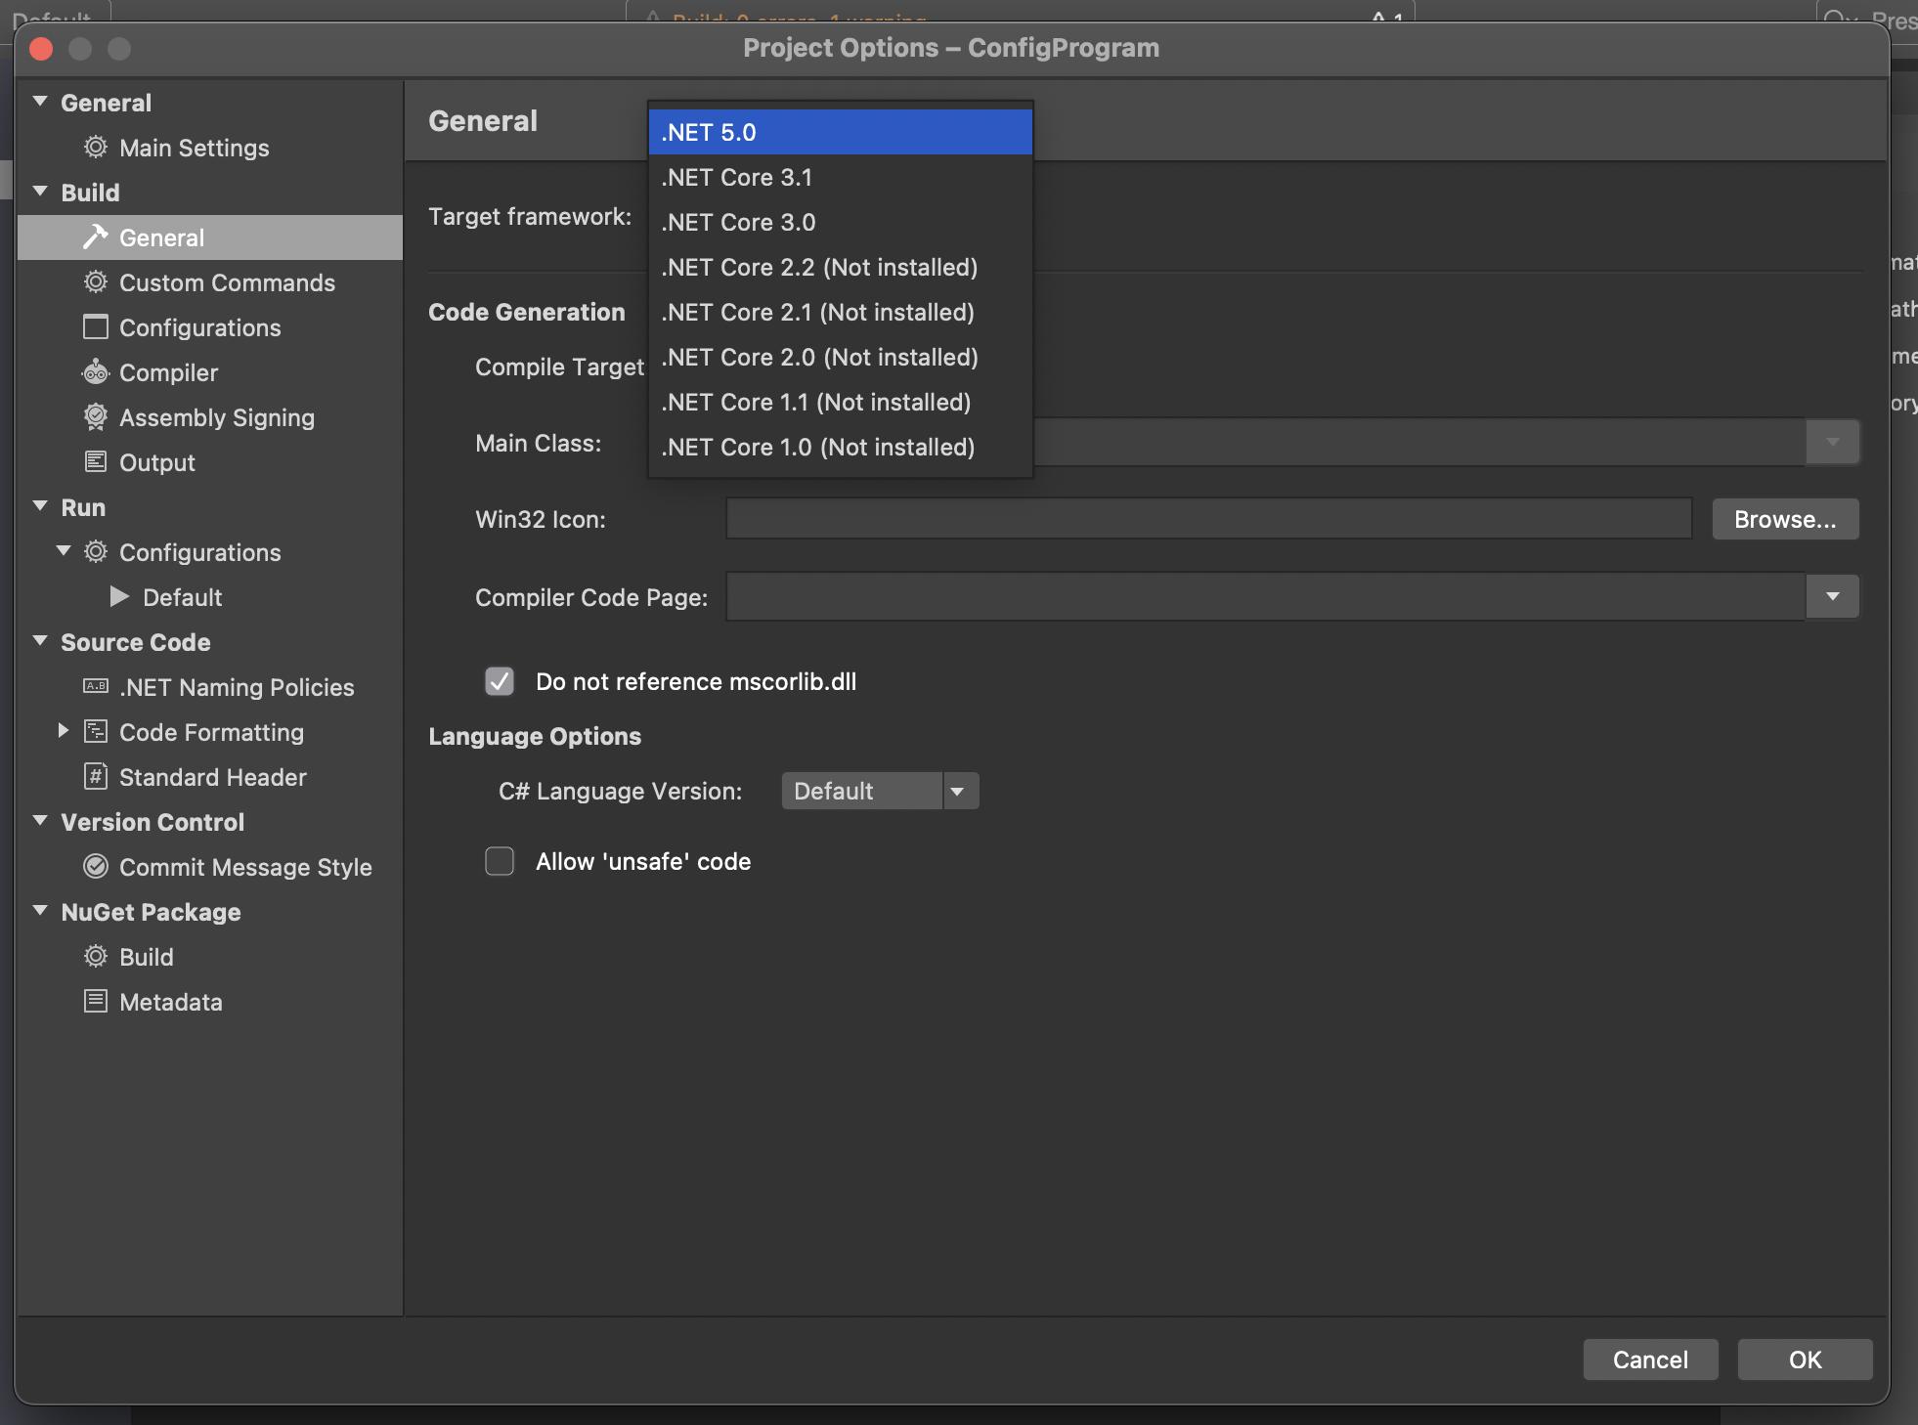This screenshot has width=1918, height=1425.
Task: Enable the Allow 'unsafe' code checkbox
Action: click(500, 861)
